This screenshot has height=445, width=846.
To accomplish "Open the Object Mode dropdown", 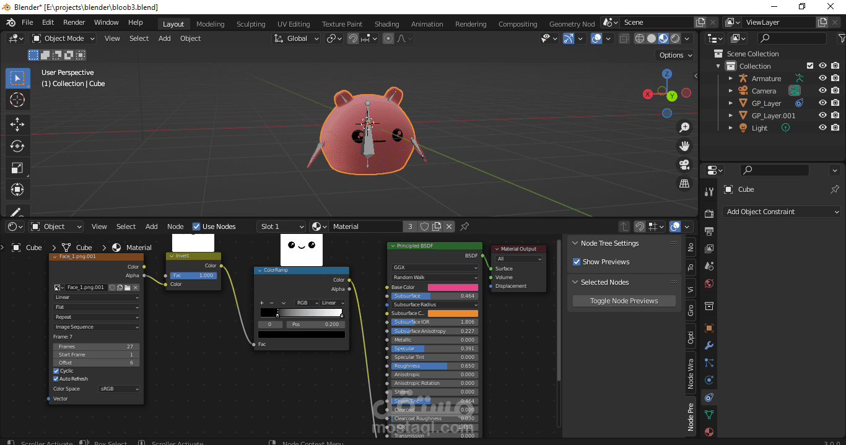I will click(63, 38).
